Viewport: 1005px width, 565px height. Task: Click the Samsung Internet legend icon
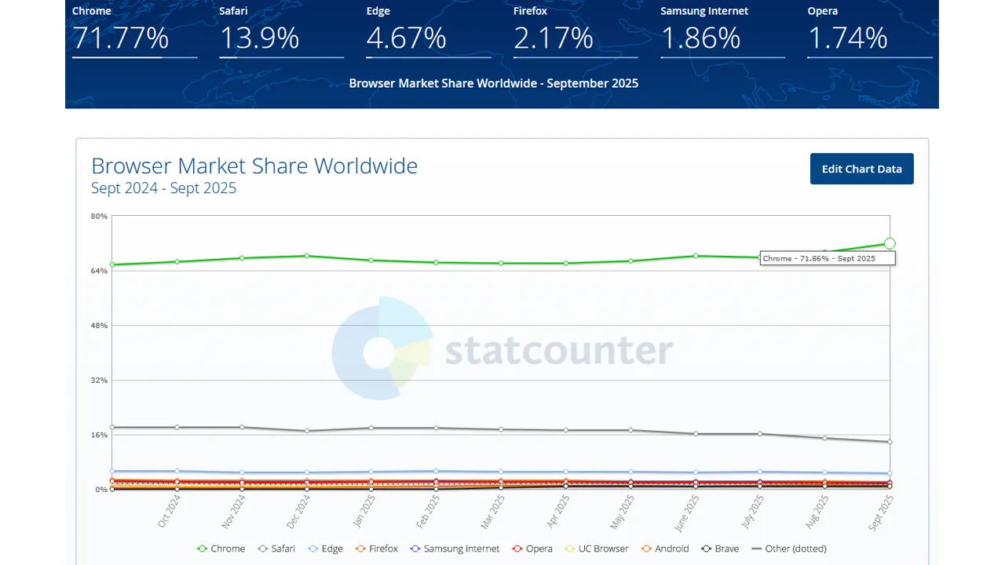415,549
